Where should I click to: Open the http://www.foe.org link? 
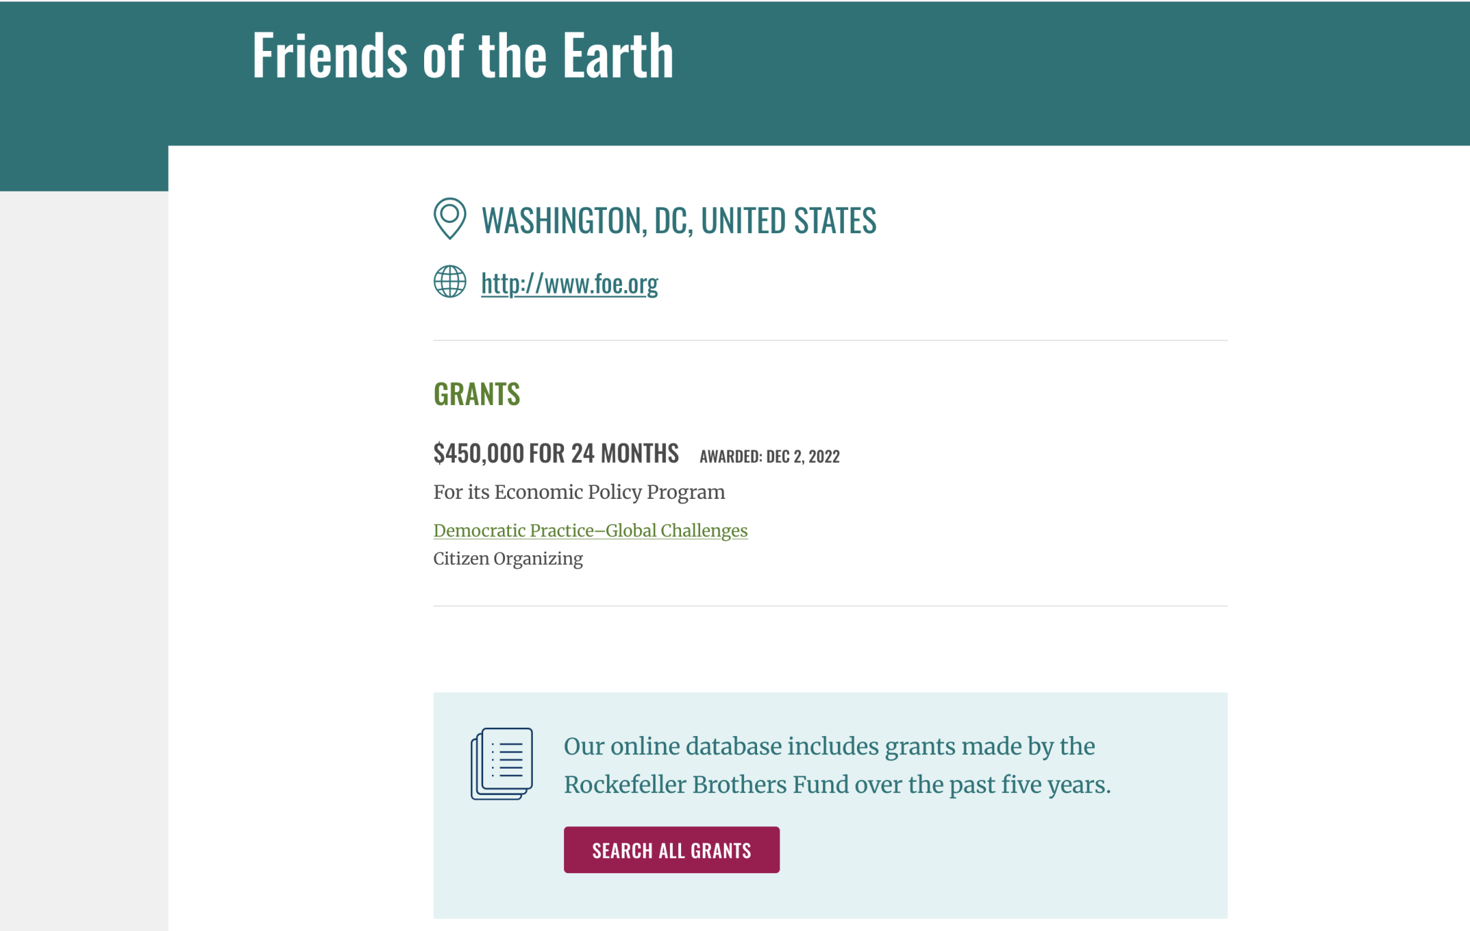coord(570,283)
